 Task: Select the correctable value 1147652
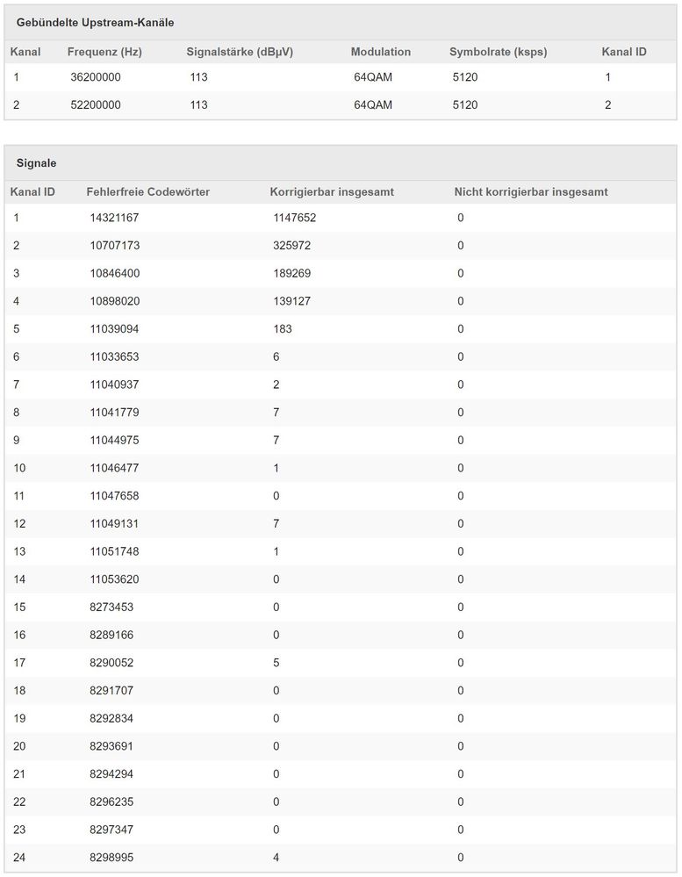(x=294, y=218)
